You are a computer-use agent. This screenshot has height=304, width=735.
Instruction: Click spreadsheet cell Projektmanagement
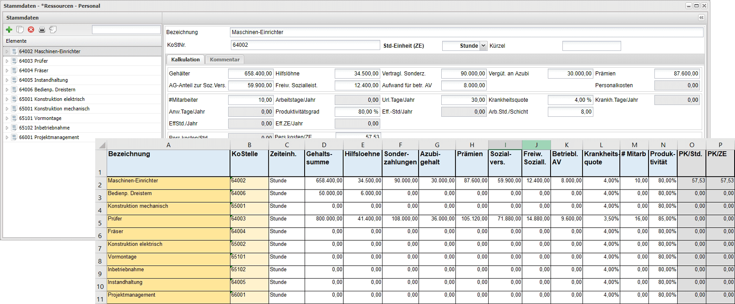[168, 298]
